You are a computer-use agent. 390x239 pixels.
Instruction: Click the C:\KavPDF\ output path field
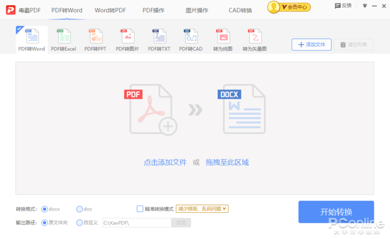(x=137, y=223)
